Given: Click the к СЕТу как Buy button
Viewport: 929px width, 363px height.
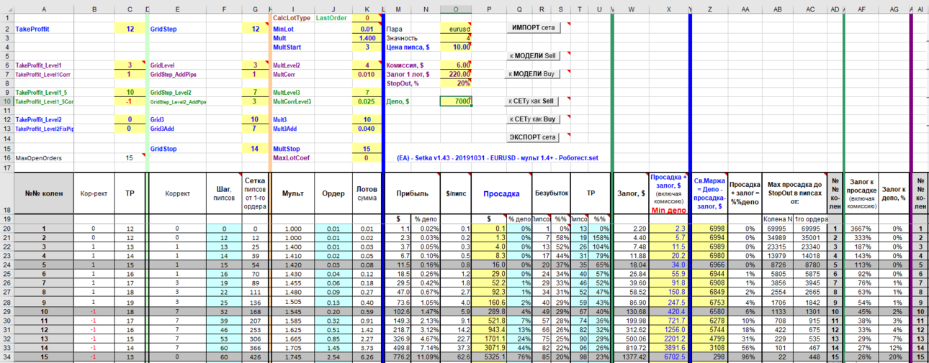Looking at the screenshot, I should tap(534, 119).
